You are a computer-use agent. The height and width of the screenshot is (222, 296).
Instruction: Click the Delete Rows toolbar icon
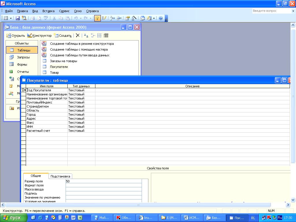coord(119,18)
